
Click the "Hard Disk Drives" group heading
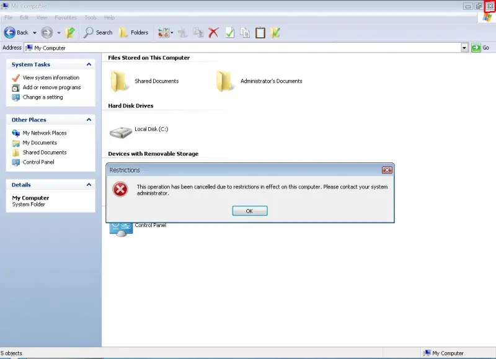pyautogui.click(x=131, y=105)
